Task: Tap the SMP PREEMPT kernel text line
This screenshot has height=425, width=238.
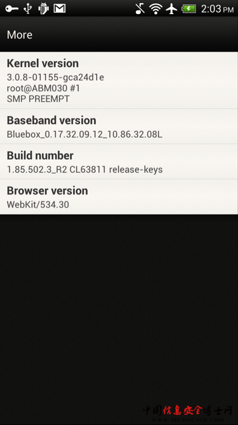Action: point(38,99)
